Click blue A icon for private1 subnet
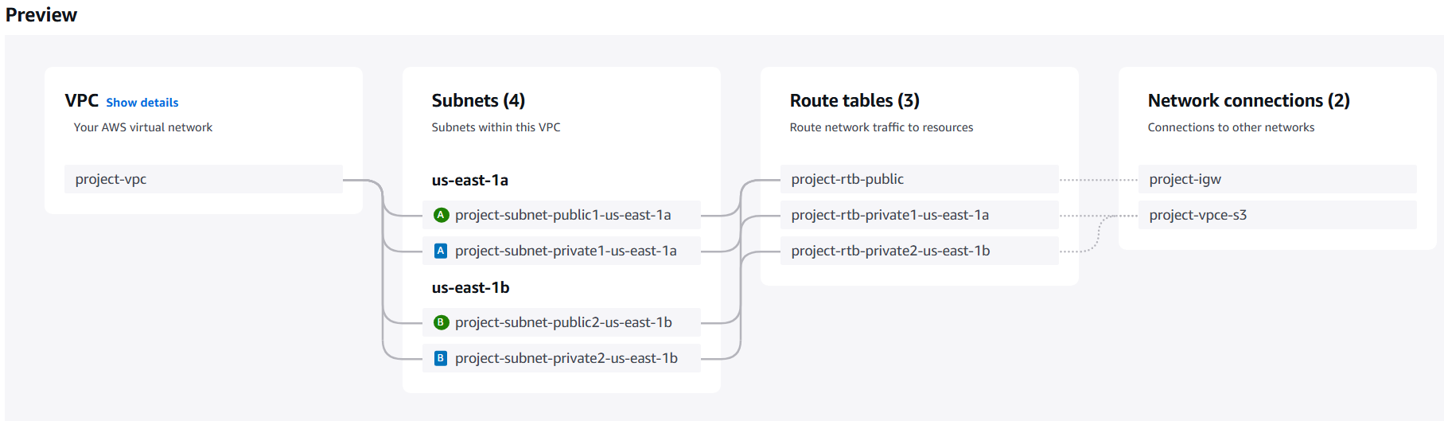This screenshot has width=1444, height=421. click(x=441, y=251)
